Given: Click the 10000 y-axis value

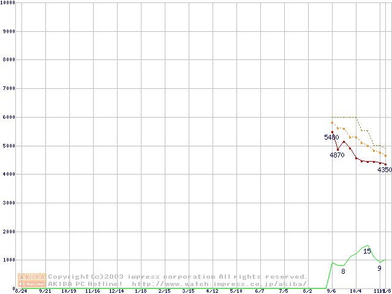Looking at the screenshot, I should click(x=9, y=3).
